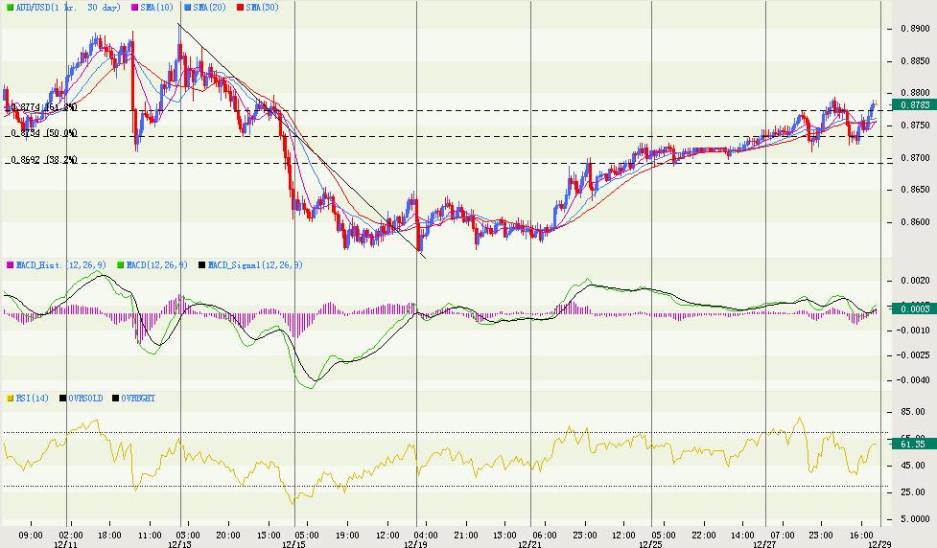Click the 25.00 RSI axis label

click(913, 492)
